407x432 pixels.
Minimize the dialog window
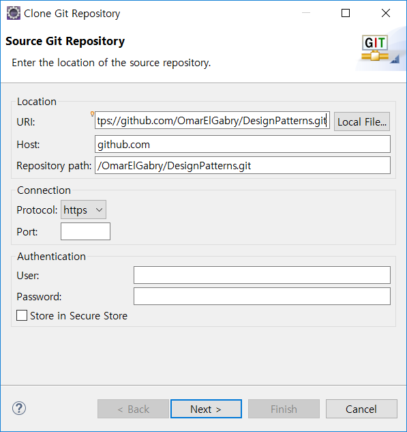coord(306,13)
